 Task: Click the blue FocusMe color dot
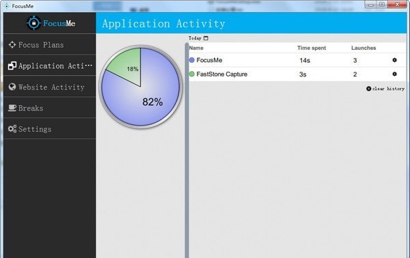point(191,60)
